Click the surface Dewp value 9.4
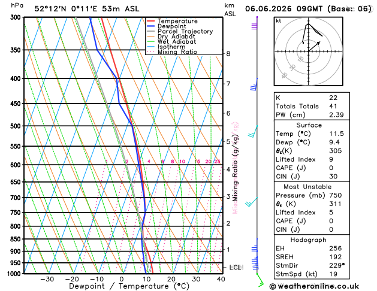377x291 pixels. (x=334, y=143)
